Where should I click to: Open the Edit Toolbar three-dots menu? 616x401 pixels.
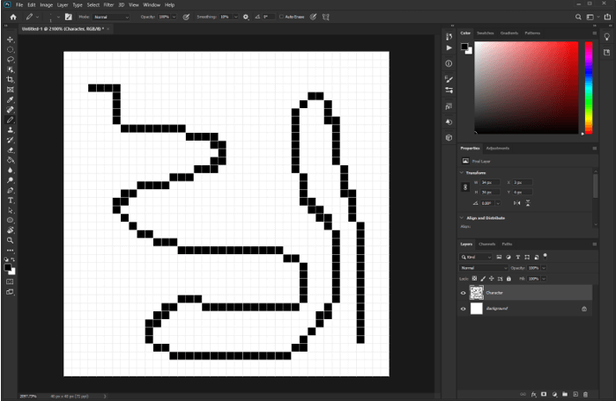(11, 250)
